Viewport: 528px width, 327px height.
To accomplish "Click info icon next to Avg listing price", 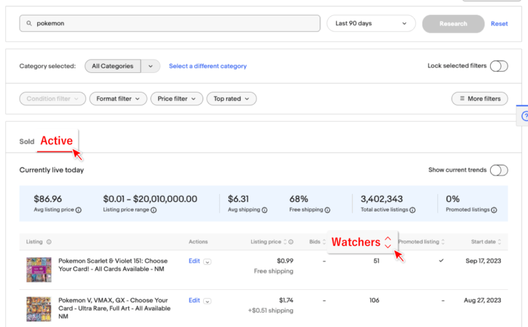I will coord(79,210).
